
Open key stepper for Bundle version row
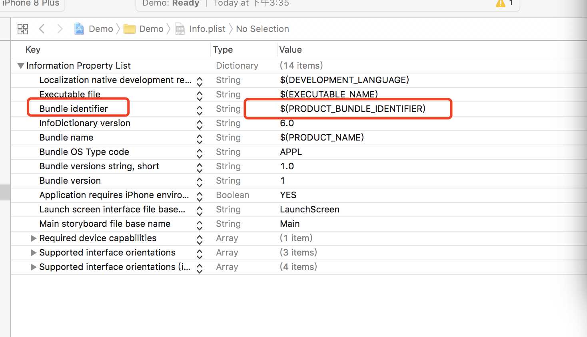200,182
